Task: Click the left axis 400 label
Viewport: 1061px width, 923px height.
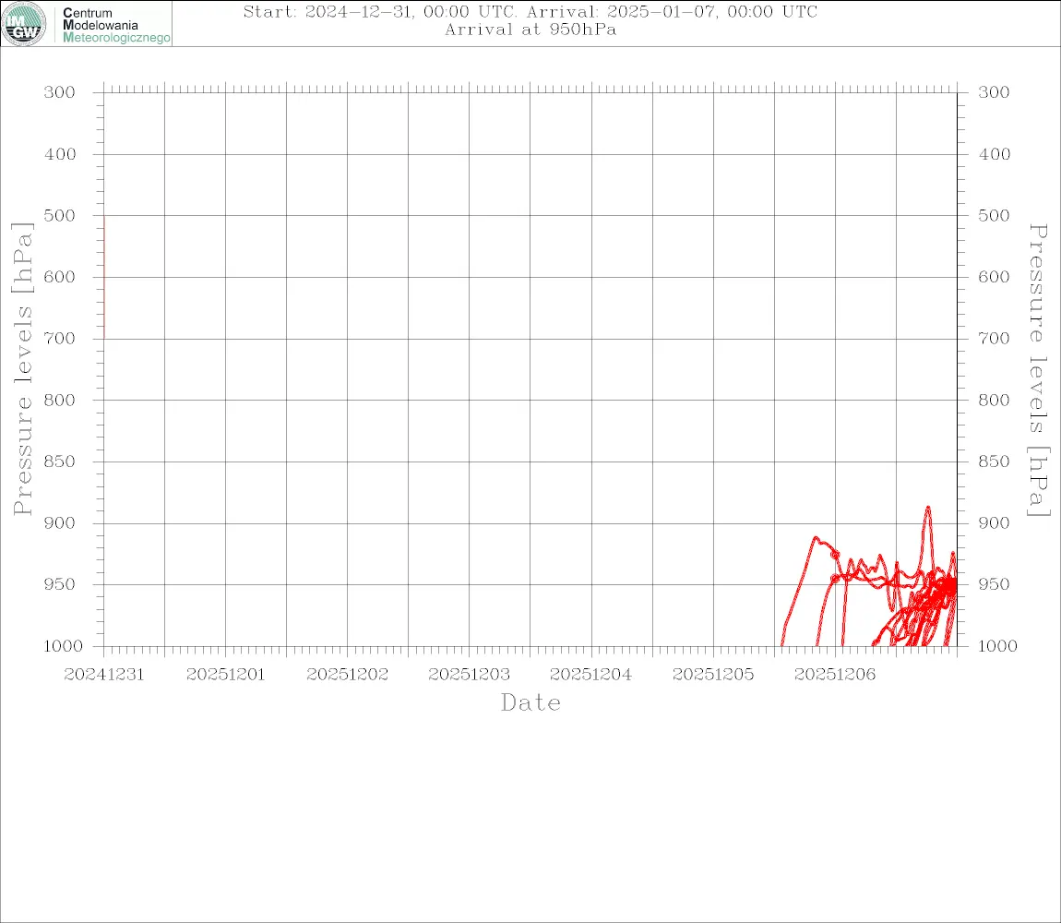Action: (60, 154)
